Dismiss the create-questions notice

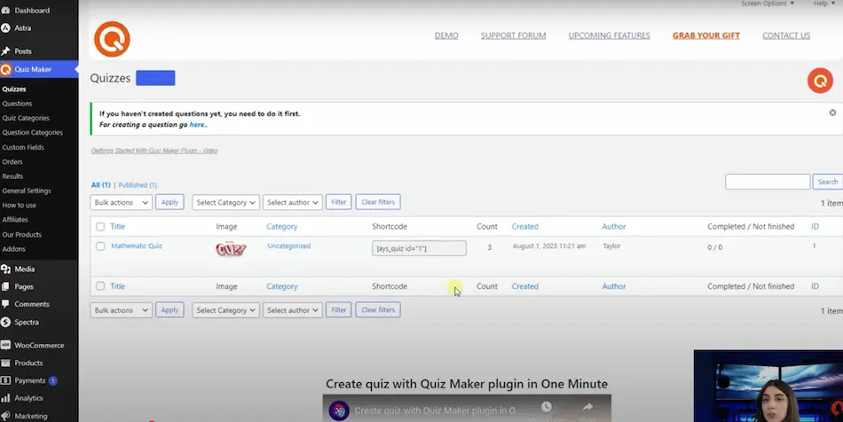pyautogui.click(x=832, y=113)
